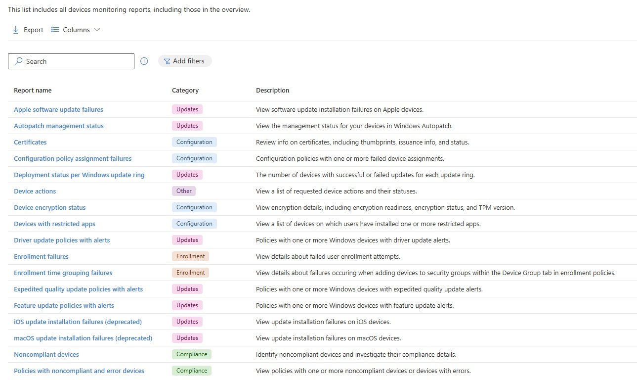Viewport: 637px width, 380px height.
Task: Open iOS update installation failures (deprecated)
Action: tap(78, 322)
